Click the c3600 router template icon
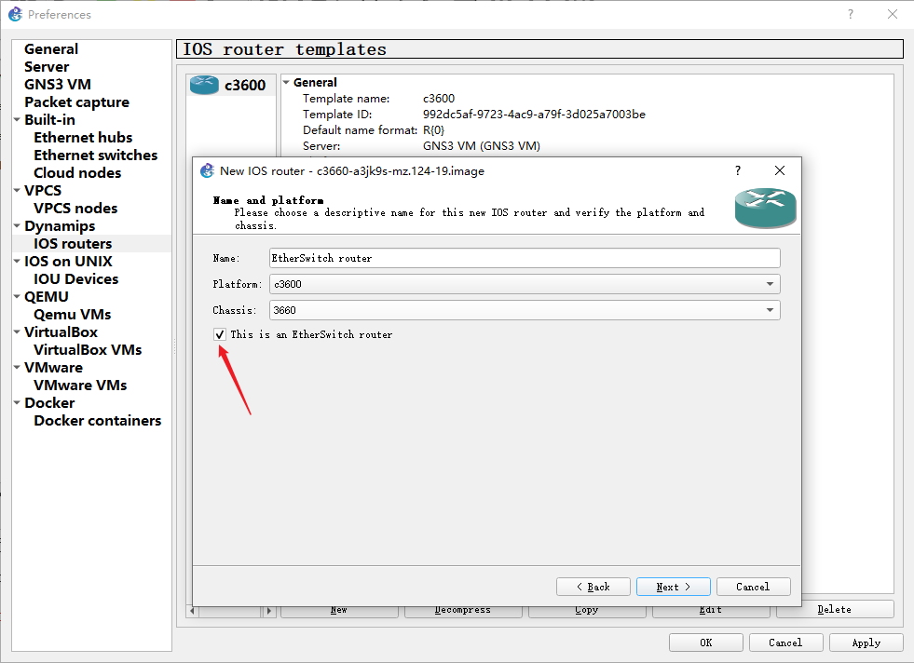The width and height of the screenshot is (914, 663). [204, 85]
